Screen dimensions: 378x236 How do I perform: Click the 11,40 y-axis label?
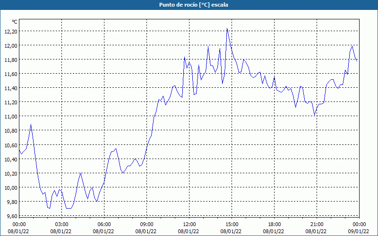click(10, 88)
